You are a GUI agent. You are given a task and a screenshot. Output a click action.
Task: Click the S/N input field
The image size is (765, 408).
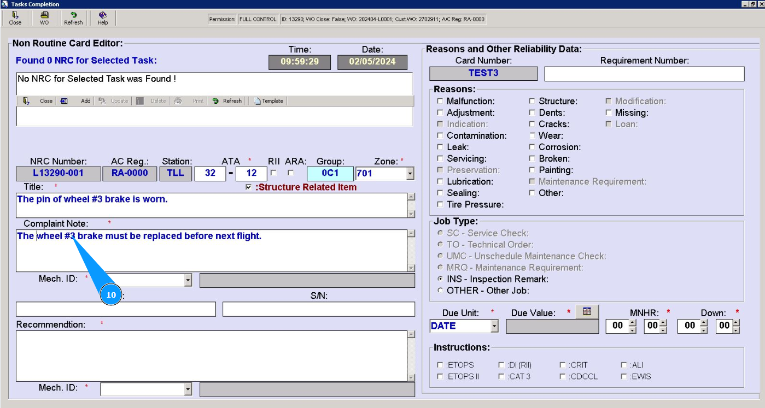point(318,309)
